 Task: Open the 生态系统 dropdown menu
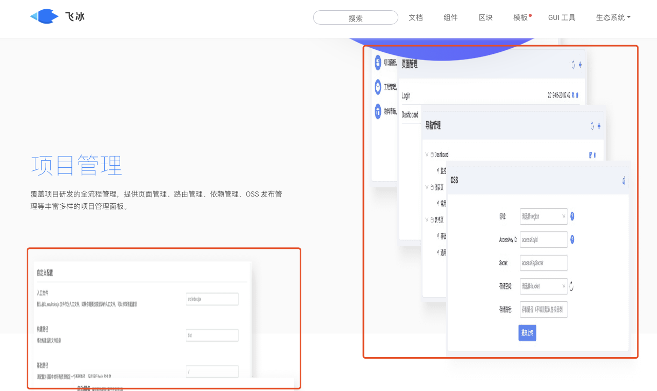[613, 17]
